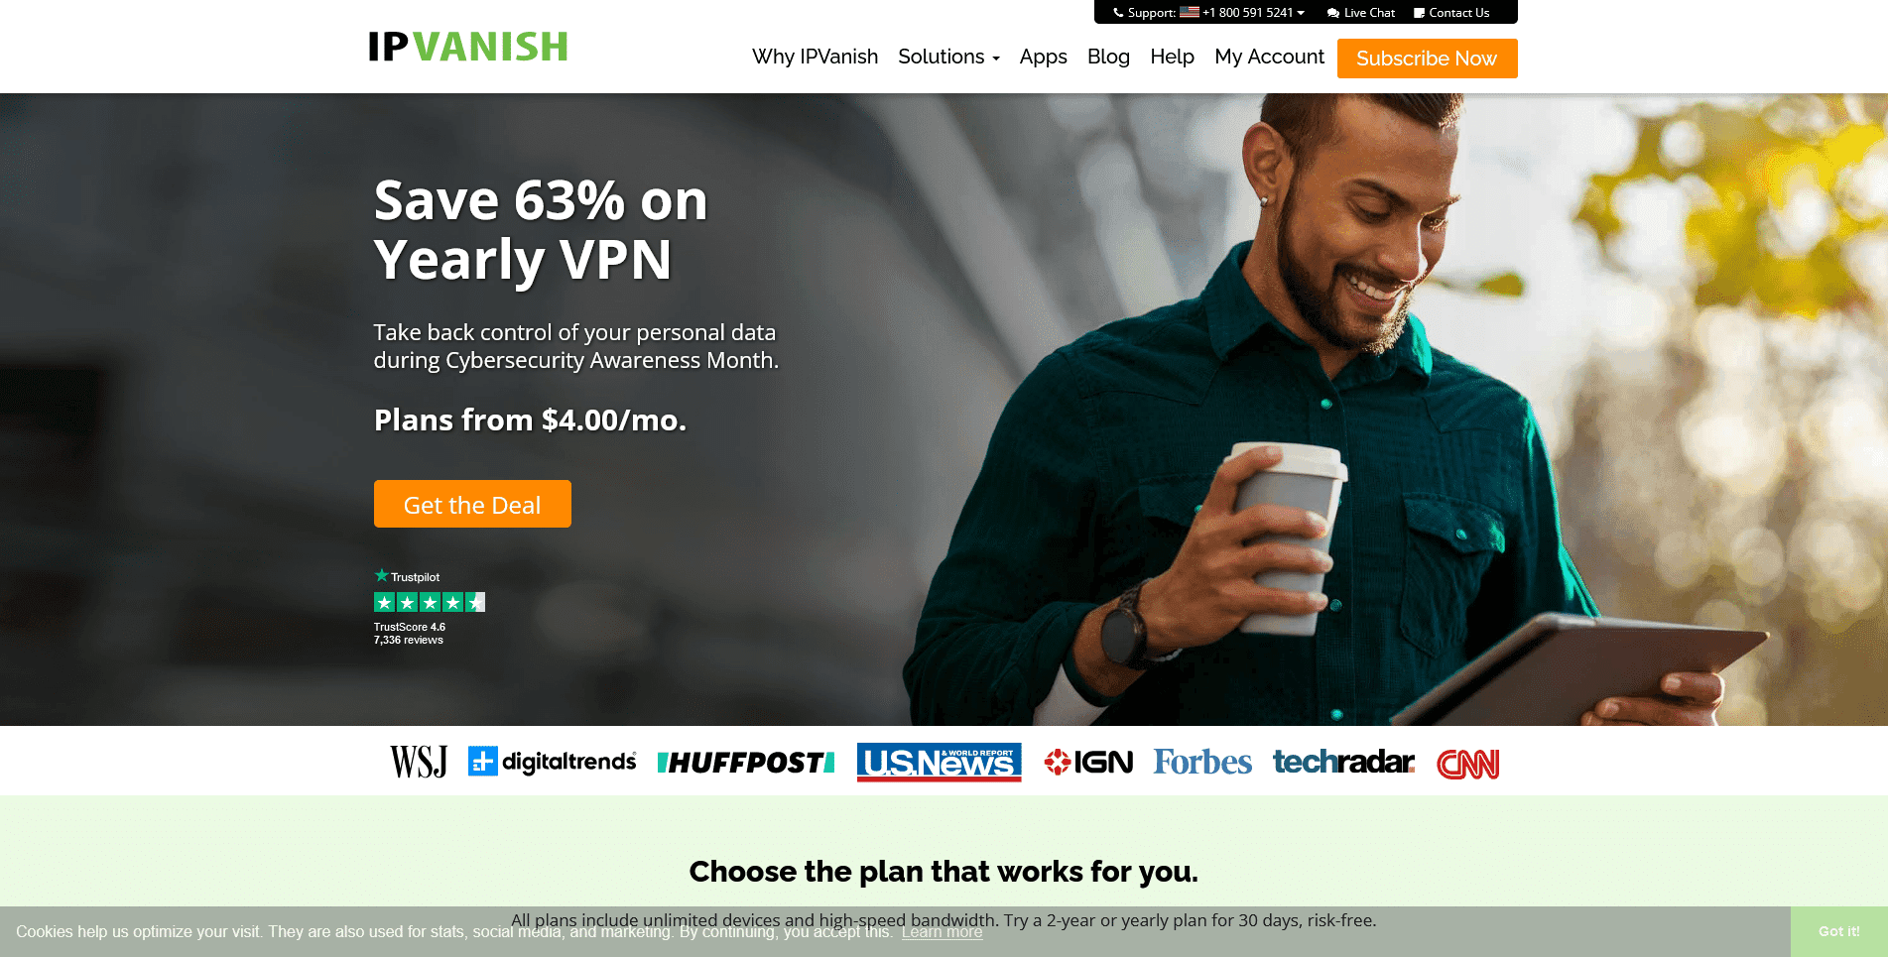The height and width of the screenshot is (957, 1888).
Task: Click the IGN logo
Action: click(x=1088, y=762)
